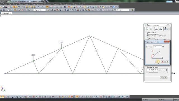This screenshot has width=179, height=101.
Task: Click the down triangle next to Снег 2 loadcase
Action: pyautogui.click(x=115, y=10)
